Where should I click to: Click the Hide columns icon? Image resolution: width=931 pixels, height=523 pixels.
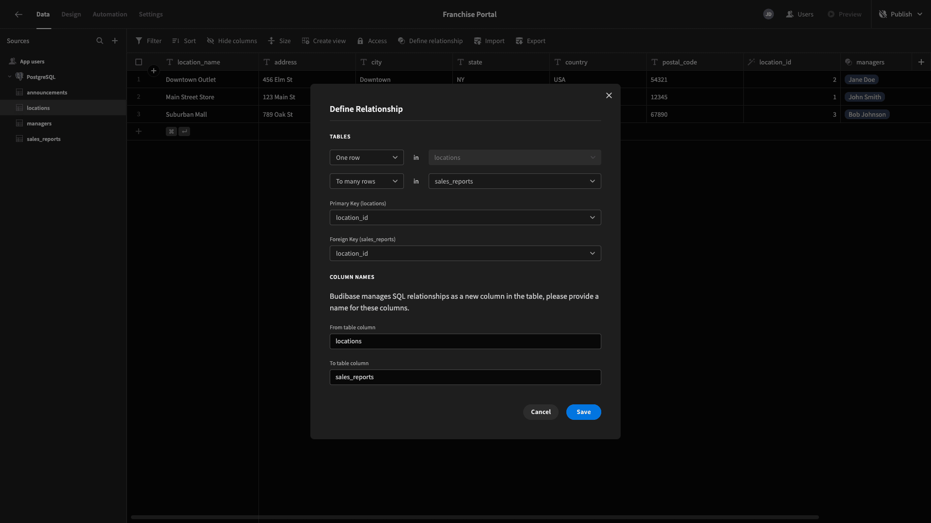(210, 41)
